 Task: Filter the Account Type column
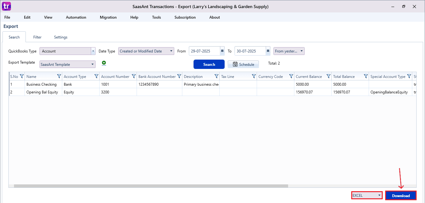click(96, 76)
